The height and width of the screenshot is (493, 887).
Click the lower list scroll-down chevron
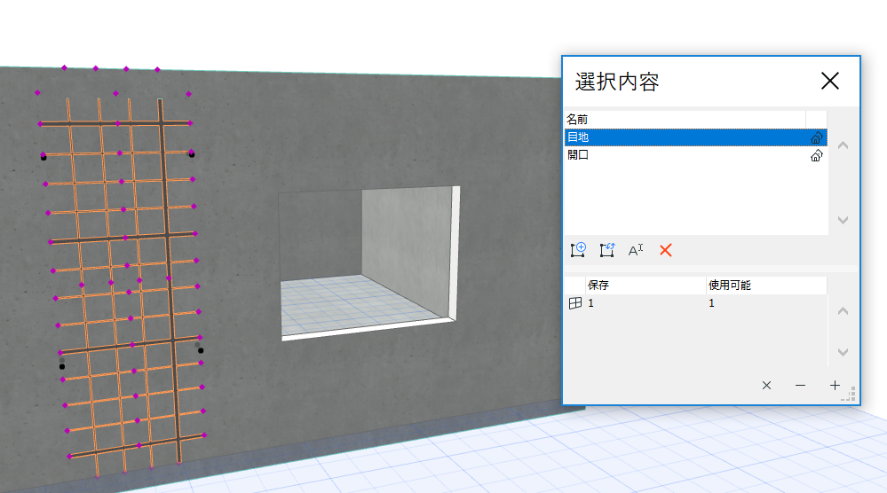843,352
